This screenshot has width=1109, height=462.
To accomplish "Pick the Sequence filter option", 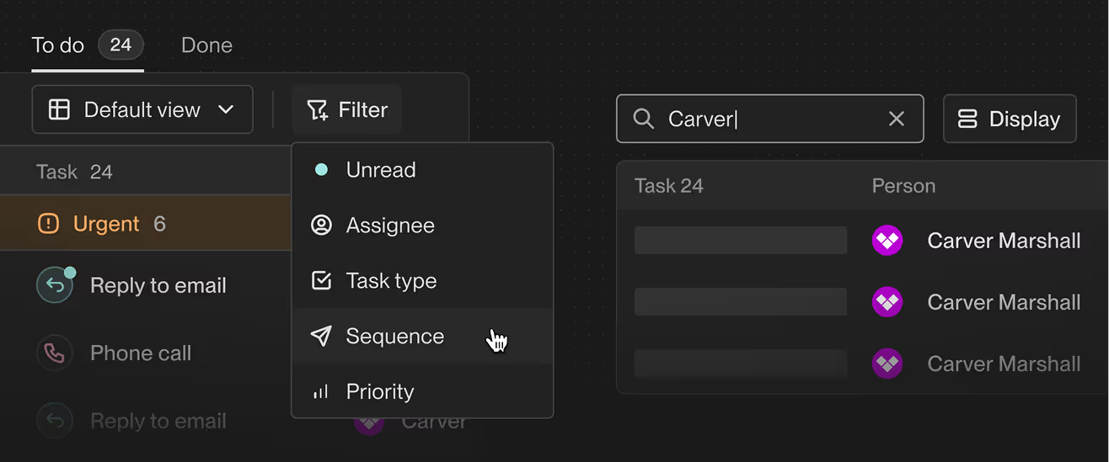I will 394,337.
